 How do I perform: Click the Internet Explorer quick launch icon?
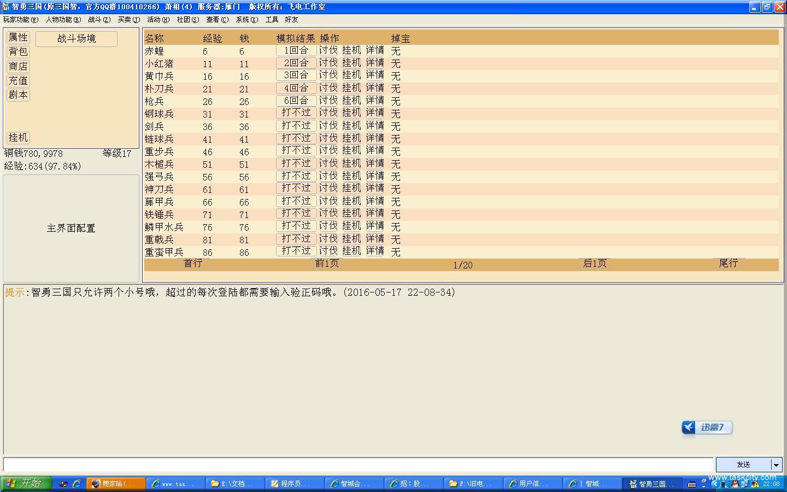[x=77, y=484]
